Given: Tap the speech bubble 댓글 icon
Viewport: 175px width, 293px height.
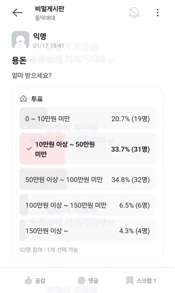Looking at the screenshot, I should (x=81, y=280).
